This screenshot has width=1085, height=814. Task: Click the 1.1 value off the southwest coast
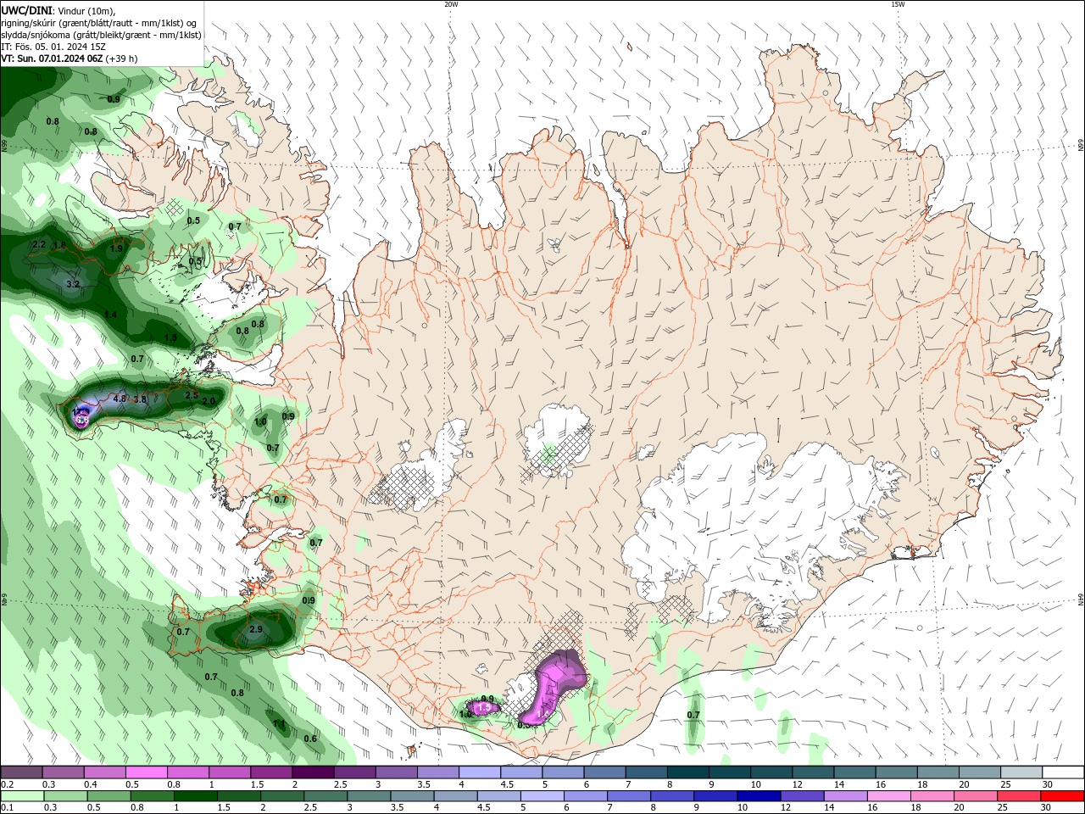[x=279, y=724]
